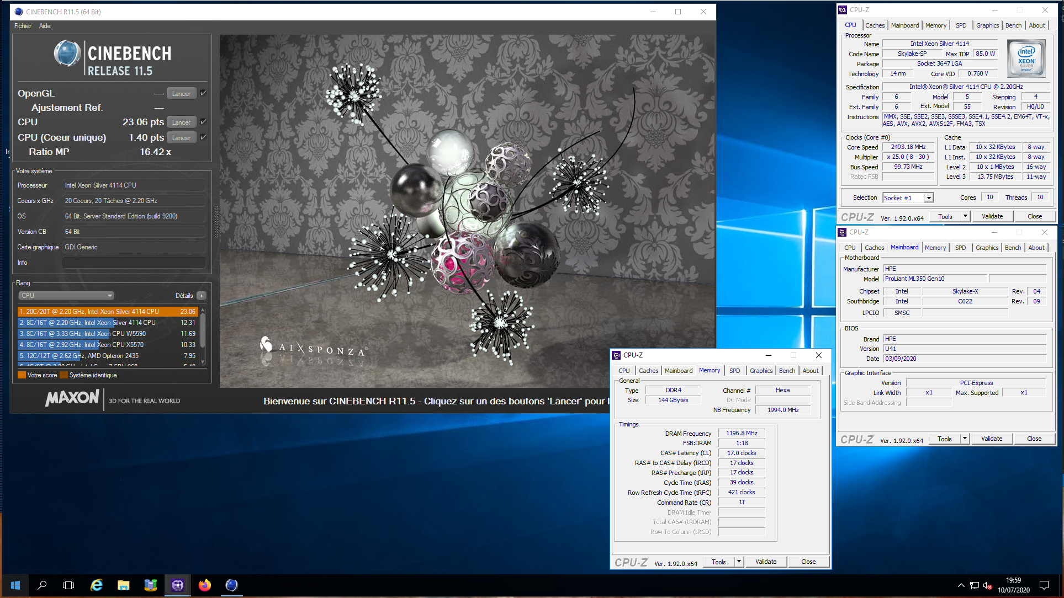Launch Firefox from the taskbar
The width and height of the screenshot is (1064, 598).
tap(204, 585)
